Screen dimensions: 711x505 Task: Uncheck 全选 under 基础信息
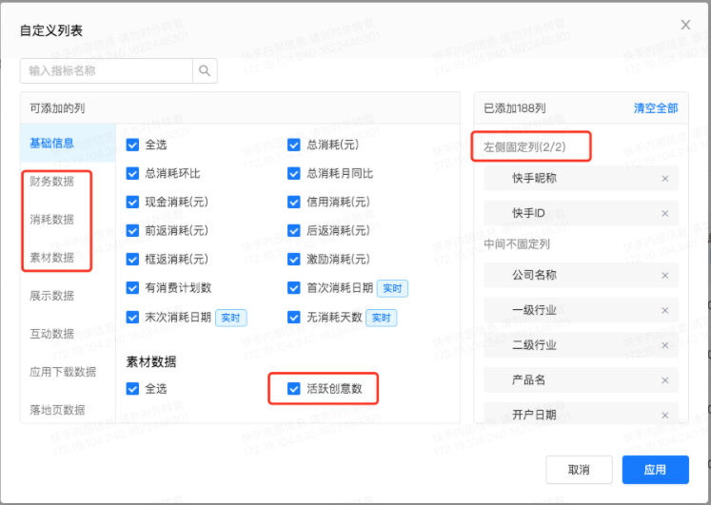click(x=132, y=145)
